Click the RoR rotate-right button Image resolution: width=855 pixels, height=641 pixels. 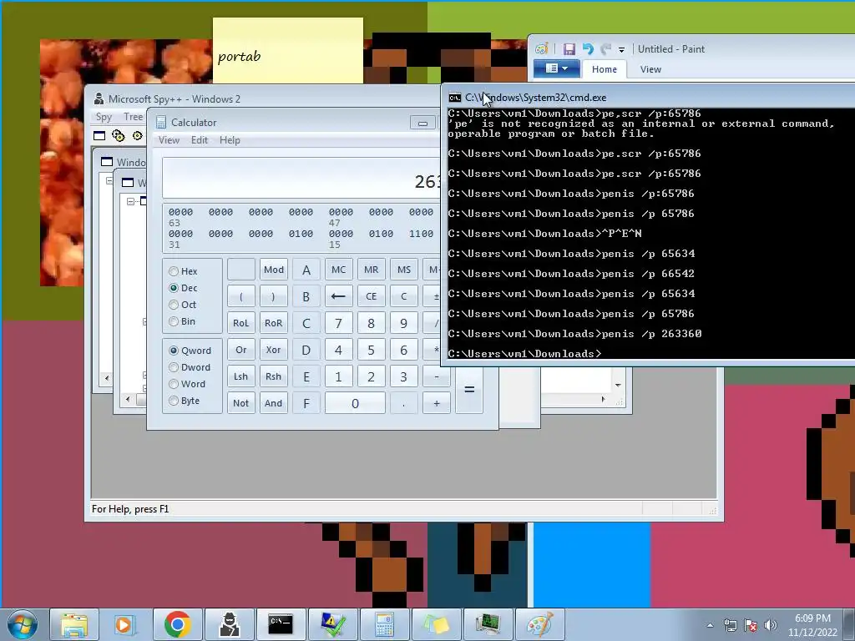(x=274, y=323)
